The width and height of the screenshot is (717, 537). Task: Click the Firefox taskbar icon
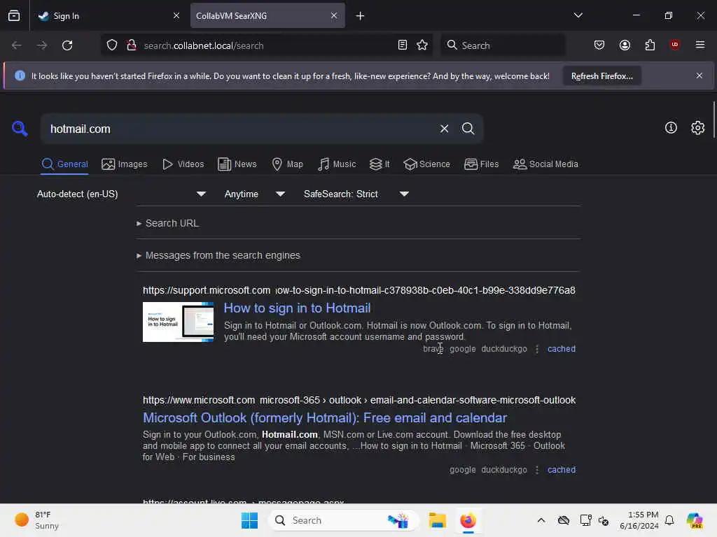point(468,520)
